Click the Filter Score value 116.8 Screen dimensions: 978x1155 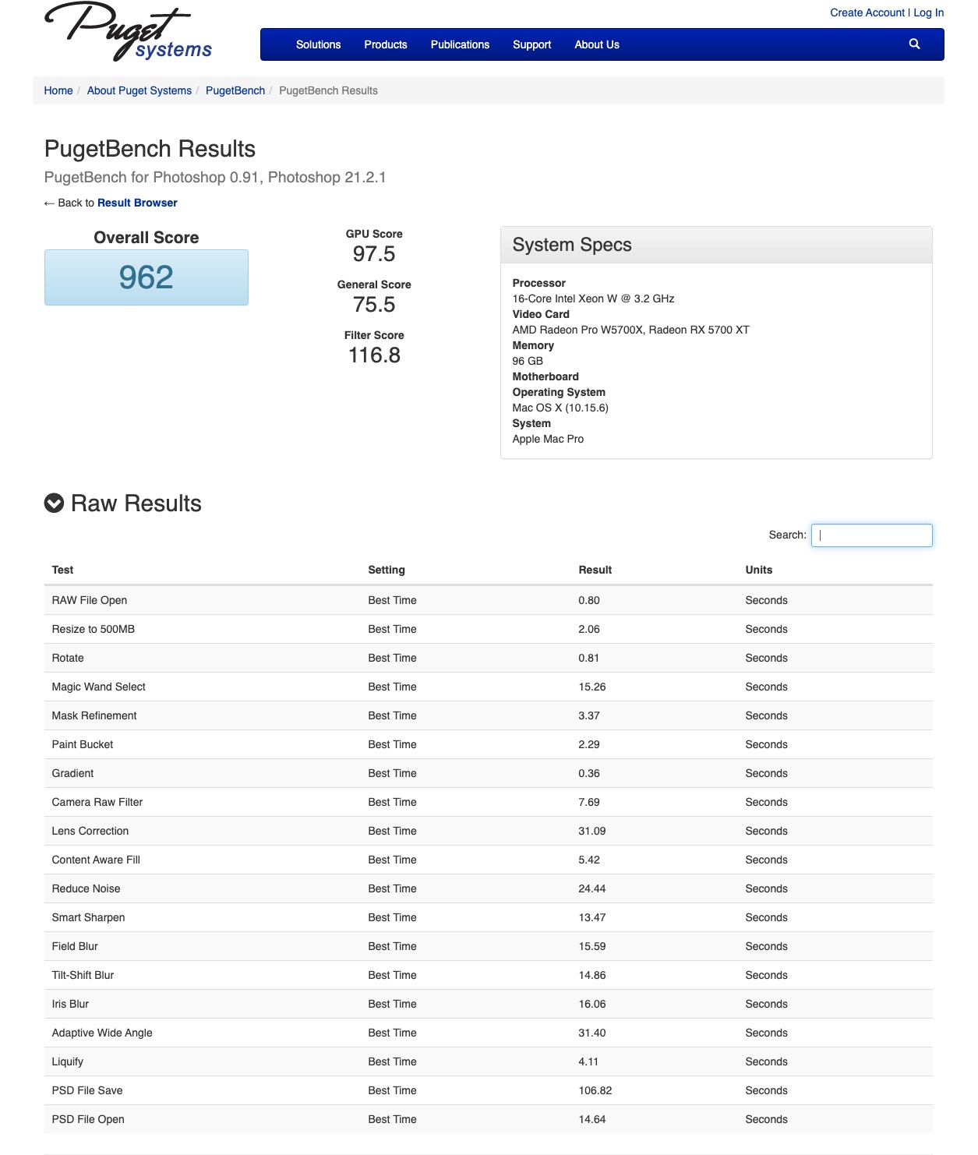pyautogui.click(x=374, y=355)
